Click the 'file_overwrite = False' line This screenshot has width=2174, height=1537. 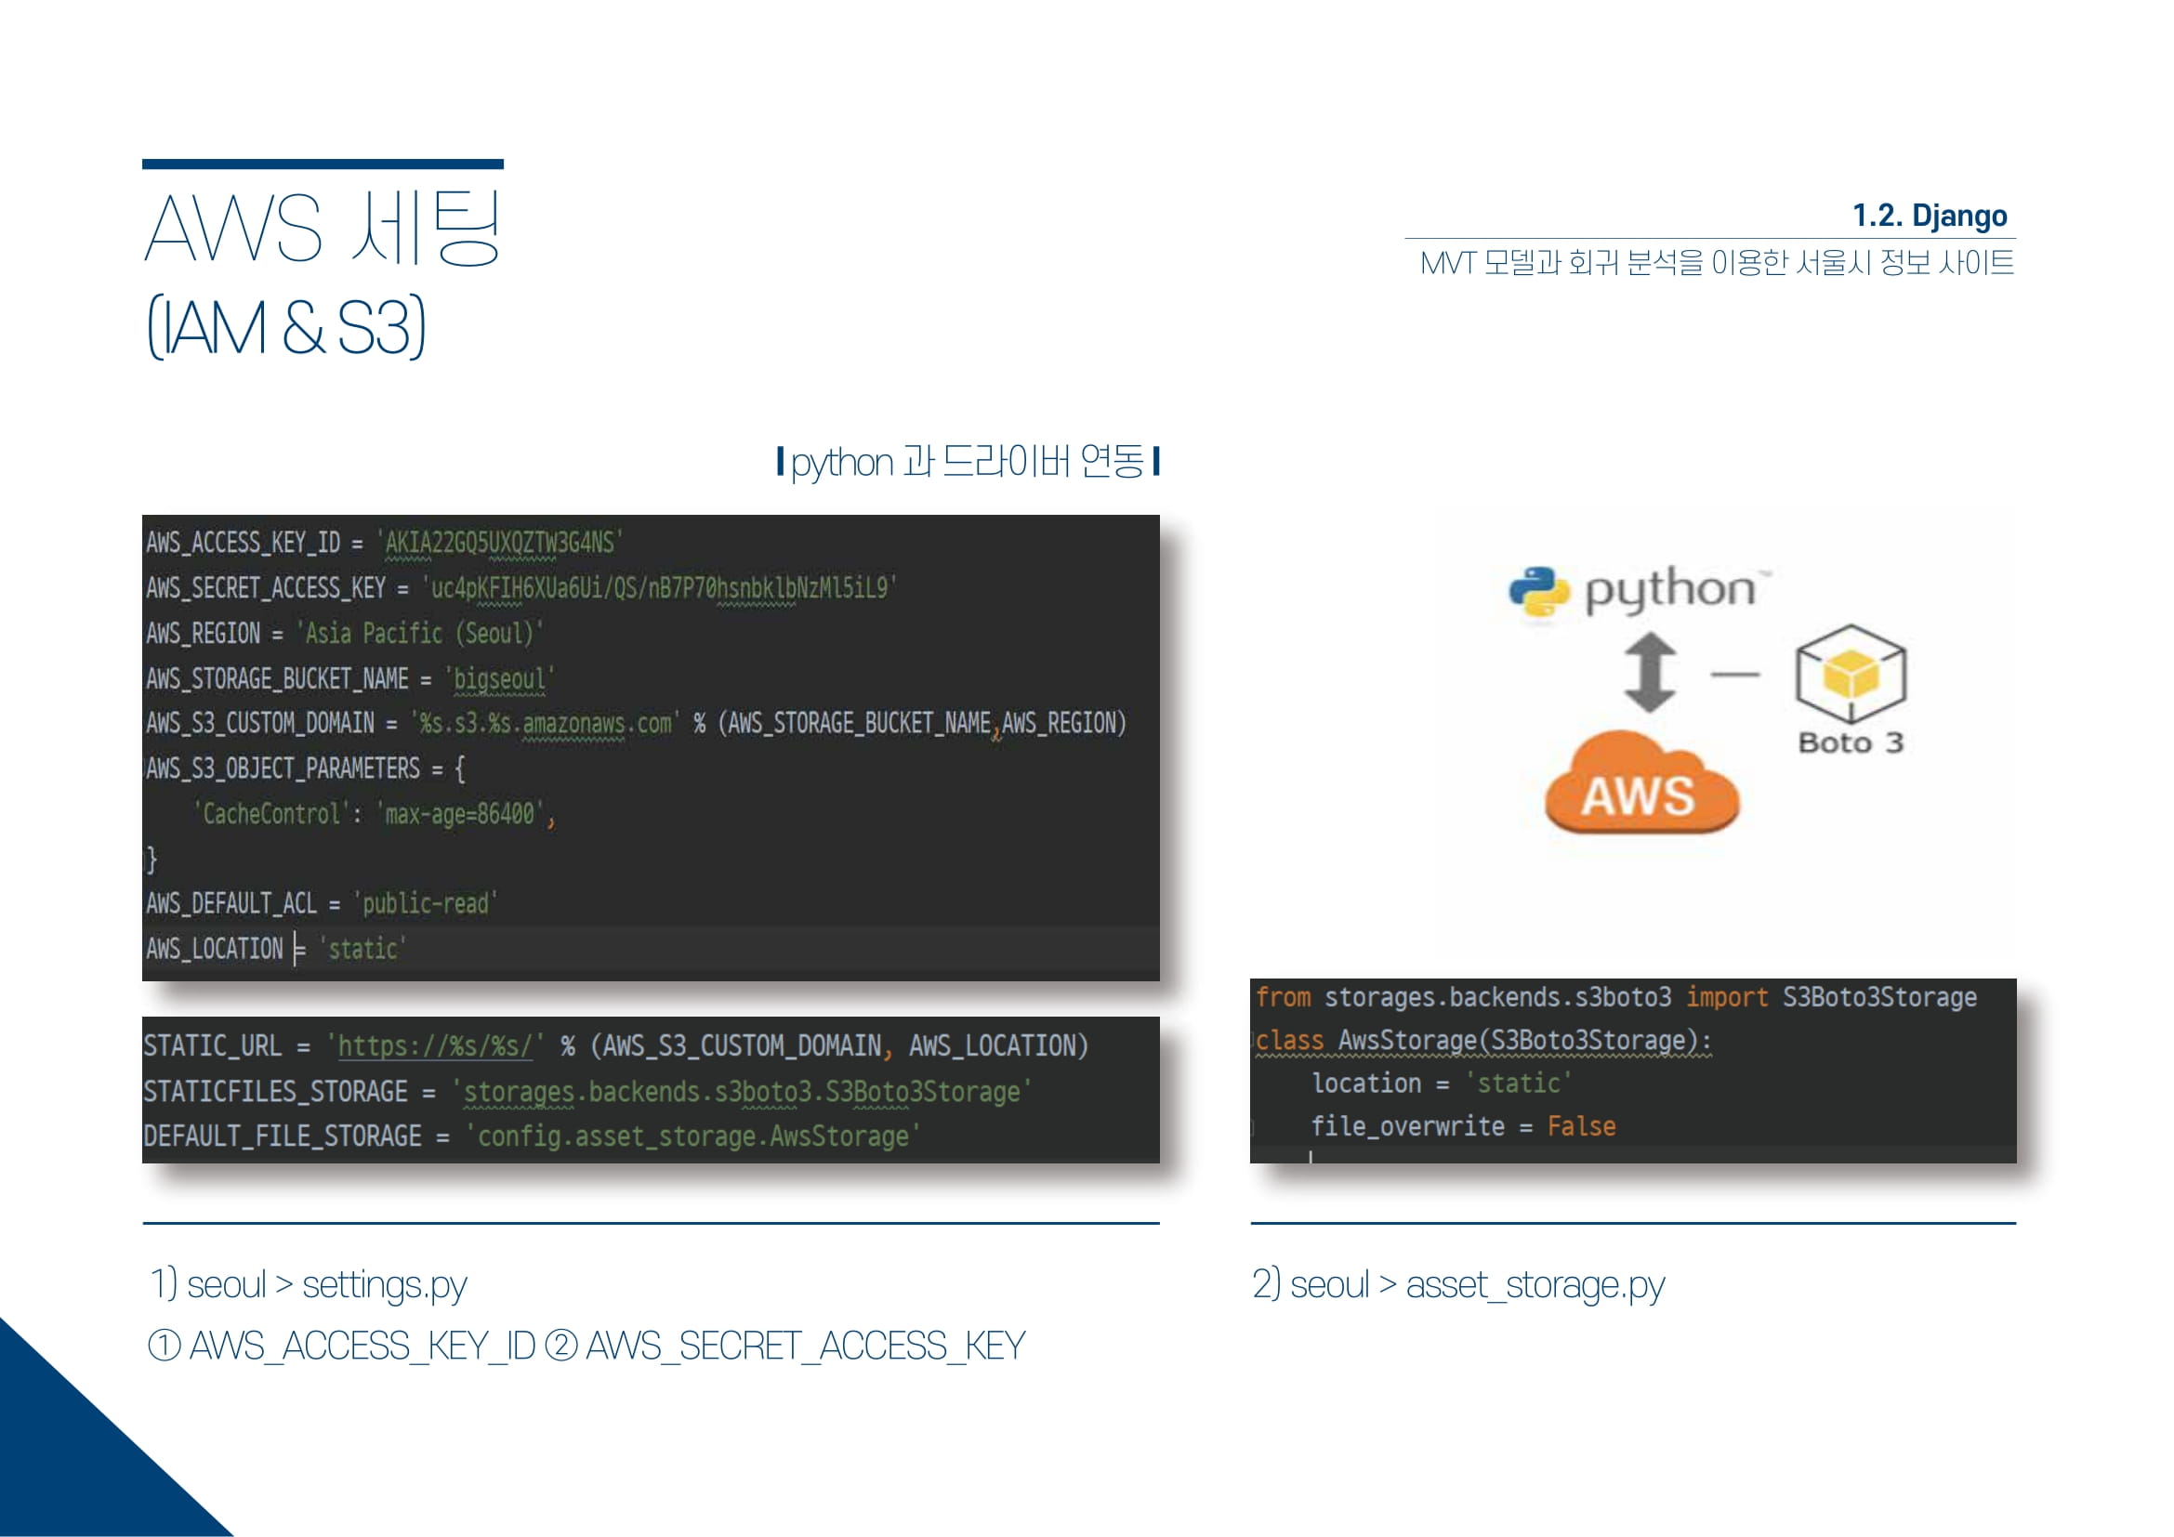[1464, 1126]
